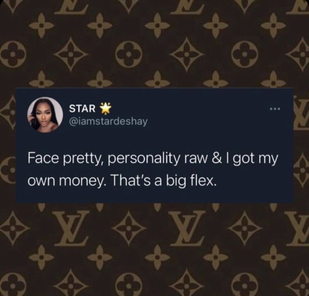Open the three-dot more options menu
The width and height of the screenshot is (309, 296).
point(275,109)
